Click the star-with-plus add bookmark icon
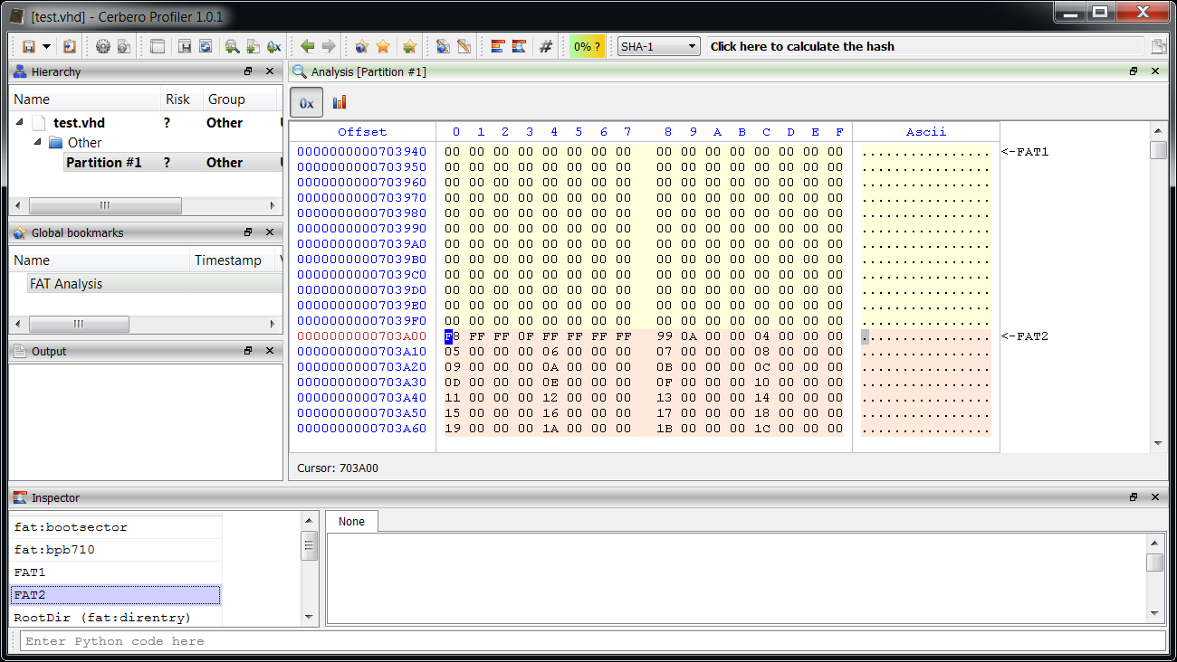The height and width of the screenshot is (662, 1177). click(x=409, y=46)
